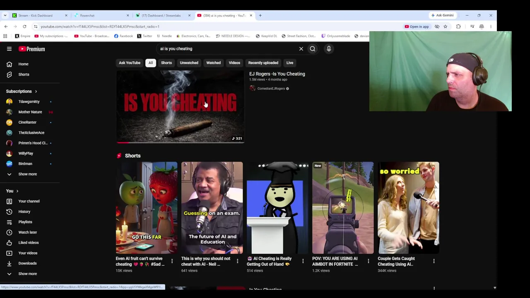Click the Open in app button
This screenshot has width=530, height=298.
click(x=417, y=26)
